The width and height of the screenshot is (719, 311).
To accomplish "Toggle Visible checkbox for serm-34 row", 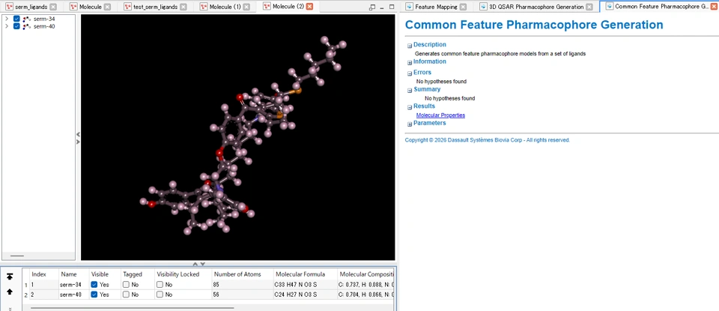I will [x=94, y=284].
